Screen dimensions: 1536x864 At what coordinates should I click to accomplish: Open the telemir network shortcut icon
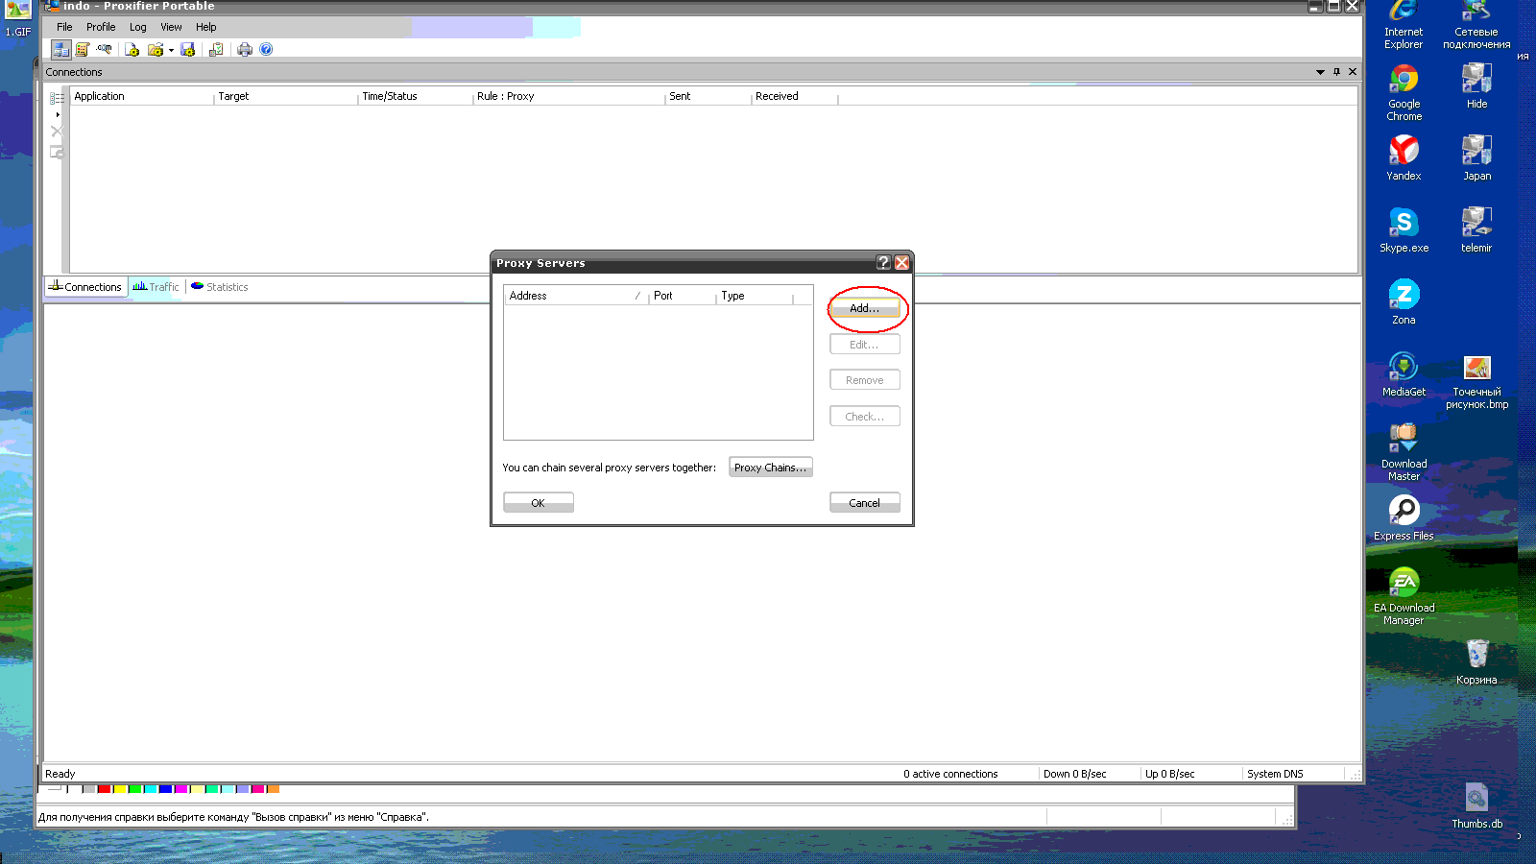pos(1476,230)
